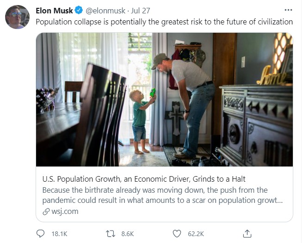
Task: Open the article preview photo
Action: pyautogui.click(x=164, y=99)
